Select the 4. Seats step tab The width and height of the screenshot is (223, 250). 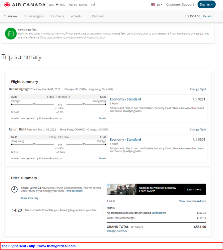tap(76, 16)
